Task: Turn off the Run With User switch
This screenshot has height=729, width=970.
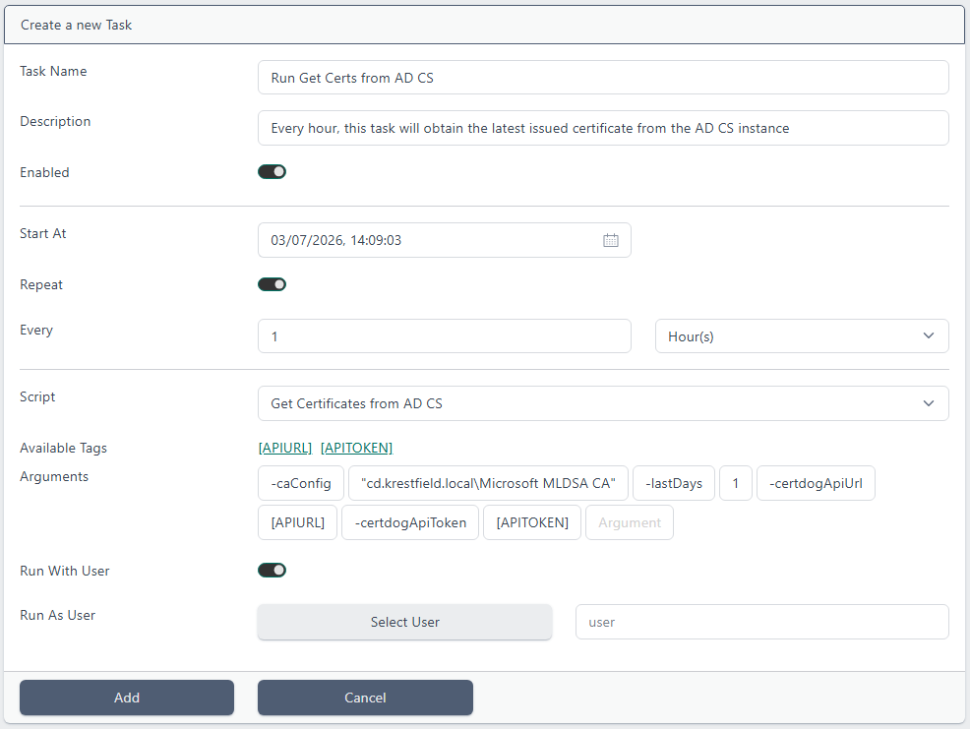Action: point(272,570)
